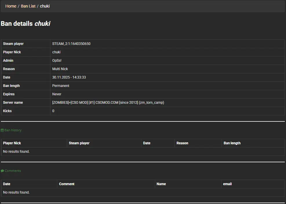Go to Home in the breadcrumb
This screenshot has width=286, height=204.
tap(11, 6)
